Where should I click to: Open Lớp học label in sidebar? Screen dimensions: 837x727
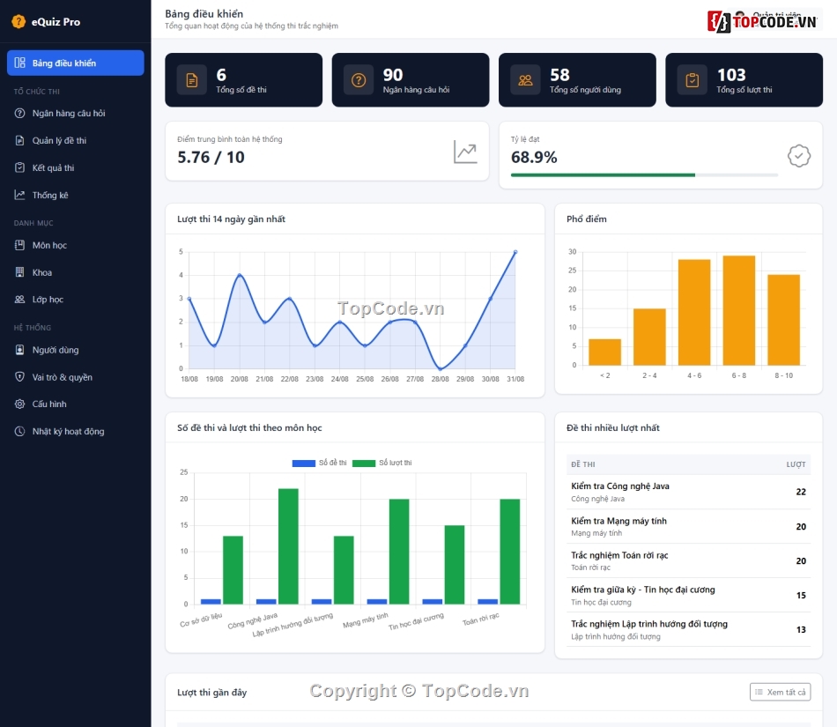(48, 300)
